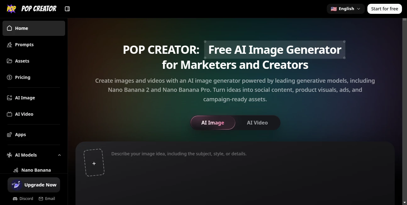Click the POP CREATOR brand name
Screen dimensions: 407x205
tap(39, 9)
